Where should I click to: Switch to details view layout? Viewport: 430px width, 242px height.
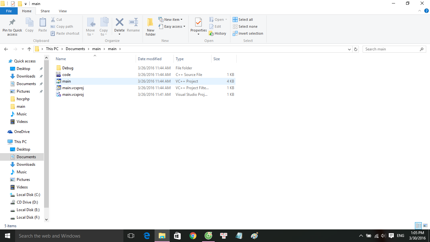click(x=418, y=226)
